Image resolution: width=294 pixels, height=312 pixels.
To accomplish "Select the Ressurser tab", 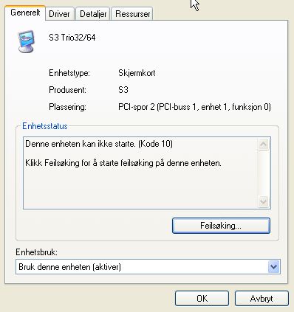I will point(132,14).
